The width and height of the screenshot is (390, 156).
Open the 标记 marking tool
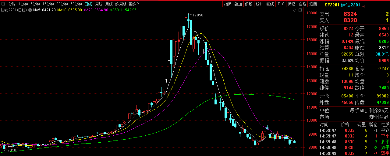[291, 4]
